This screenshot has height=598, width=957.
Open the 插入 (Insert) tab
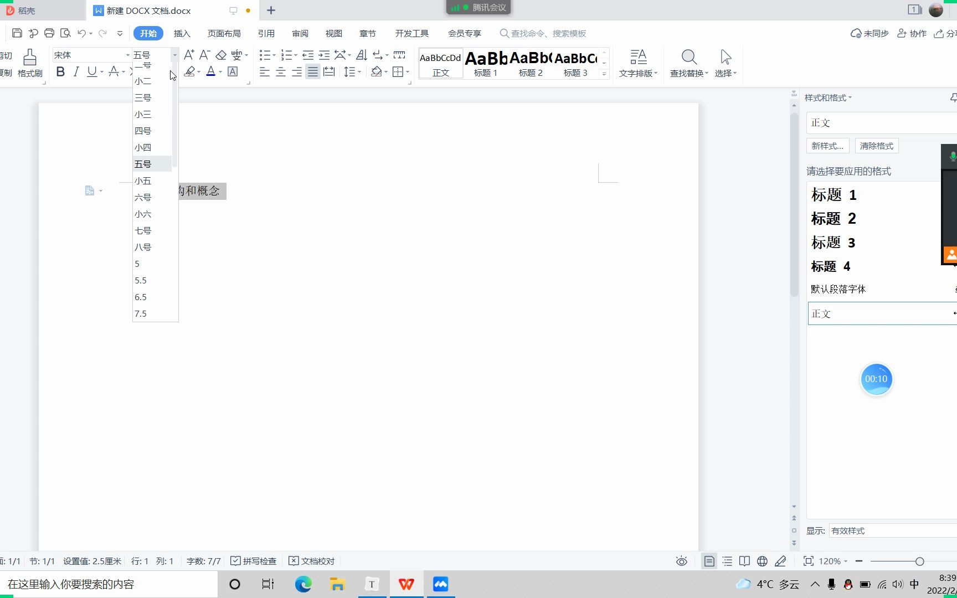coord(182,33)
